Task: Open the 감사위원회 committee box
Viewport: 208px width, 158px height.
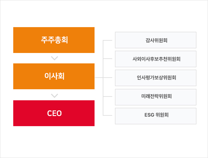Action: [x=156, y=40]
